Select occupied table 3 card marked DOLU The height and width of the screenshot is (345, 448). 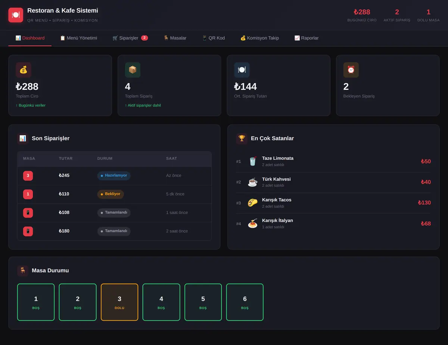[119, 302]
